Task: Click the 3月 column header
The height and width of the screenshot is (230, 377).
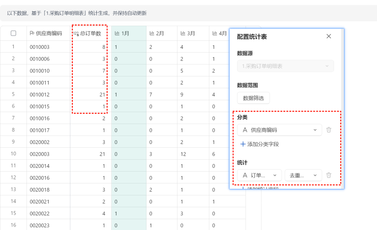Action: 193,33
